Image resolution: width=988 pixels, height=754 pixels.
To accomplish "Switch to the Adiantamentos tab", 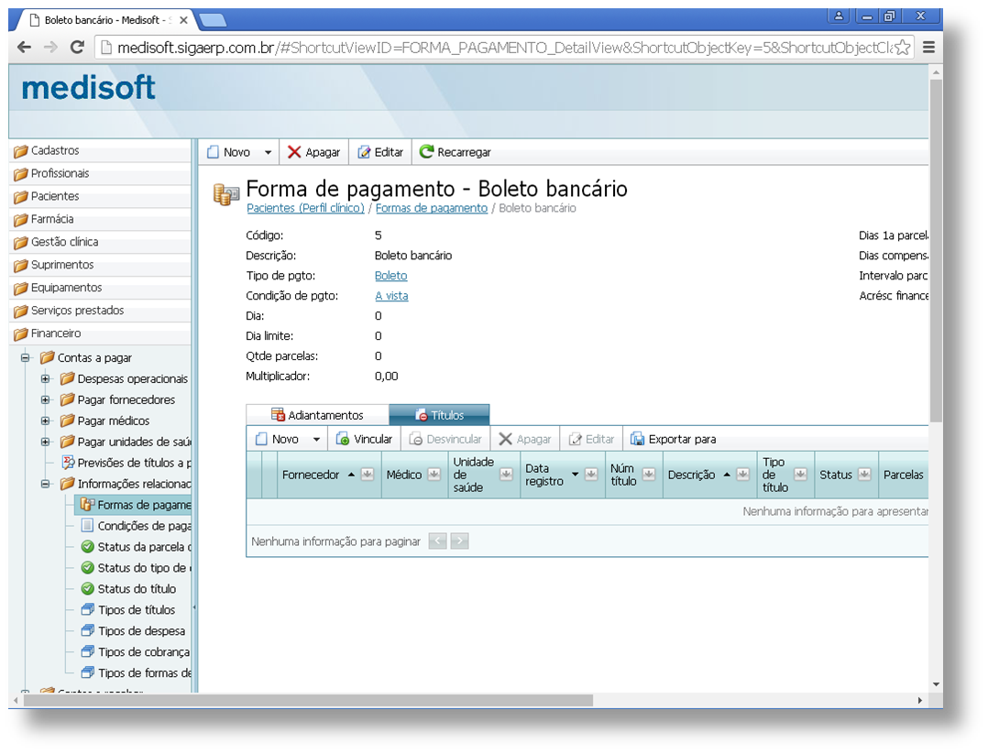I will (317, 415).
